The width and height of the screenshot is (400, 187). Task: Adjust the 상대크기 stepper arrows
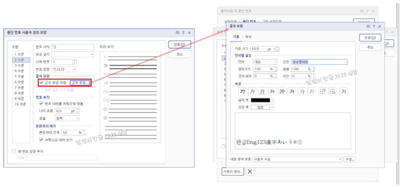[x=275, y=69]
